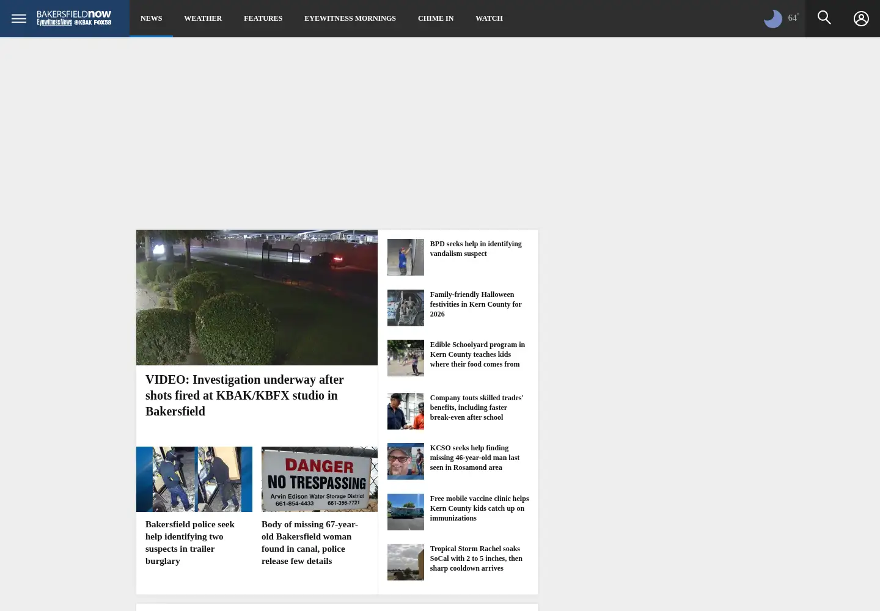This screenshot has height=611, width=880.
Task: Open the night studio video thumbnail
Action: (x=257, y=298)
